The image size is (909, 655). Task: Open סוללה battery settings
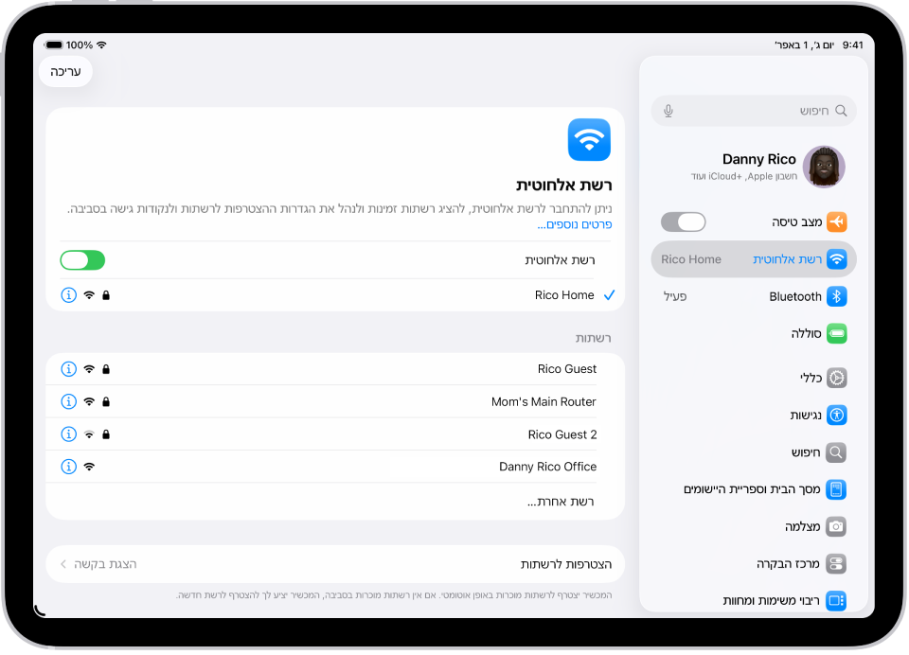pyautogui.click(x=754, y=334)
